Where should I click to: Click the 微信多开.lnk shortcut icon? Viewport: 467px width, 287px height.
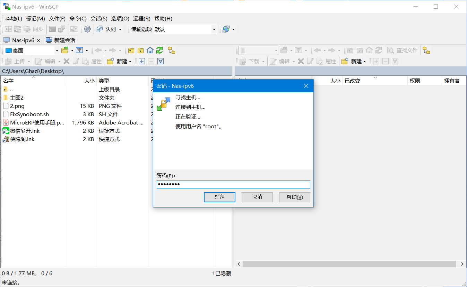pos(6,131)
